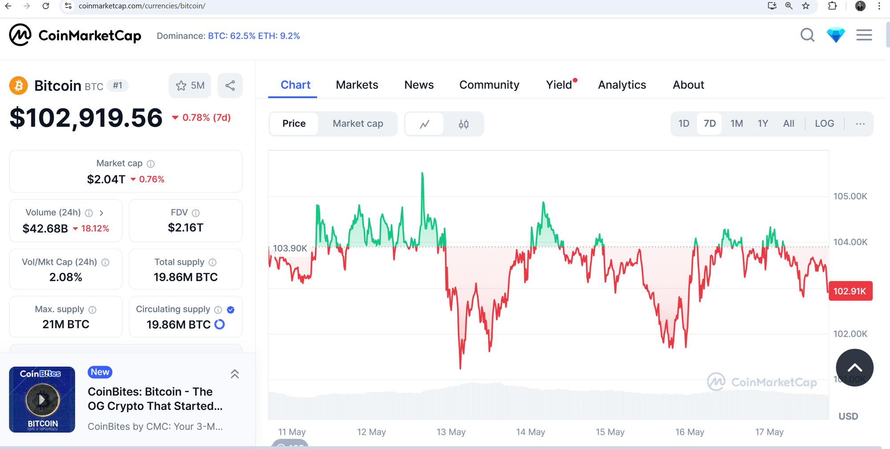The height and width of the screenshot is (449, 890).
Task: Click Circulating supply info icon
Action: pyautogui.click(x=218, y=310)
